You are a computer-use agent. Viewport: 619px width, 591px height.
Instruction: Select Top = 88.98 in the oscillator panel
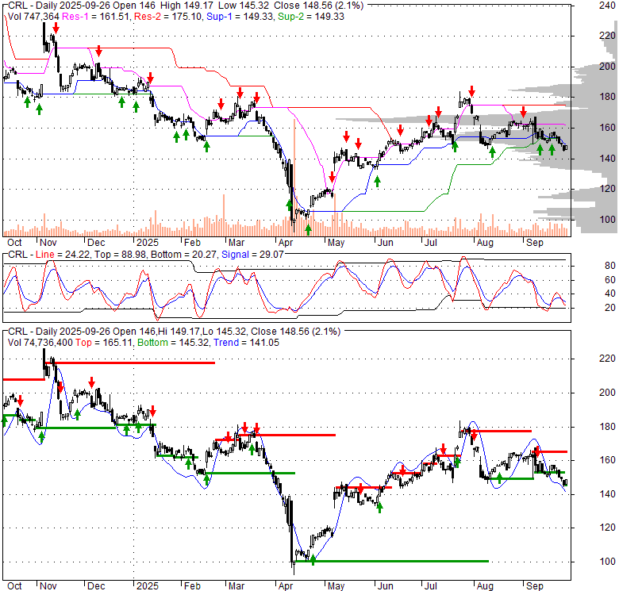coord(119,255)
